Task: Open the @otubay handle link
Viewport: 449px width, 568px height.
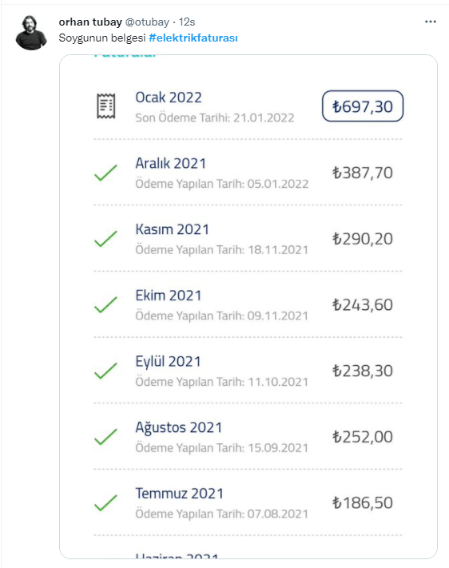Action: pos(147,22)
